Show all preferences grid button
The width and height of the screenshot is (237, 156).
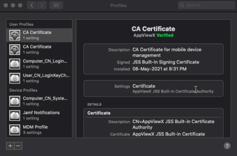(56, 5)
